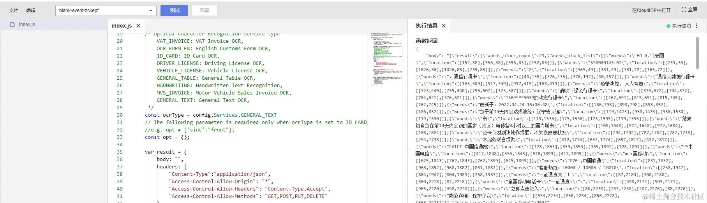Screen dimensions: 707x203
Task: Open the three-dot more options menu
Action: click(x=696, y=26)
